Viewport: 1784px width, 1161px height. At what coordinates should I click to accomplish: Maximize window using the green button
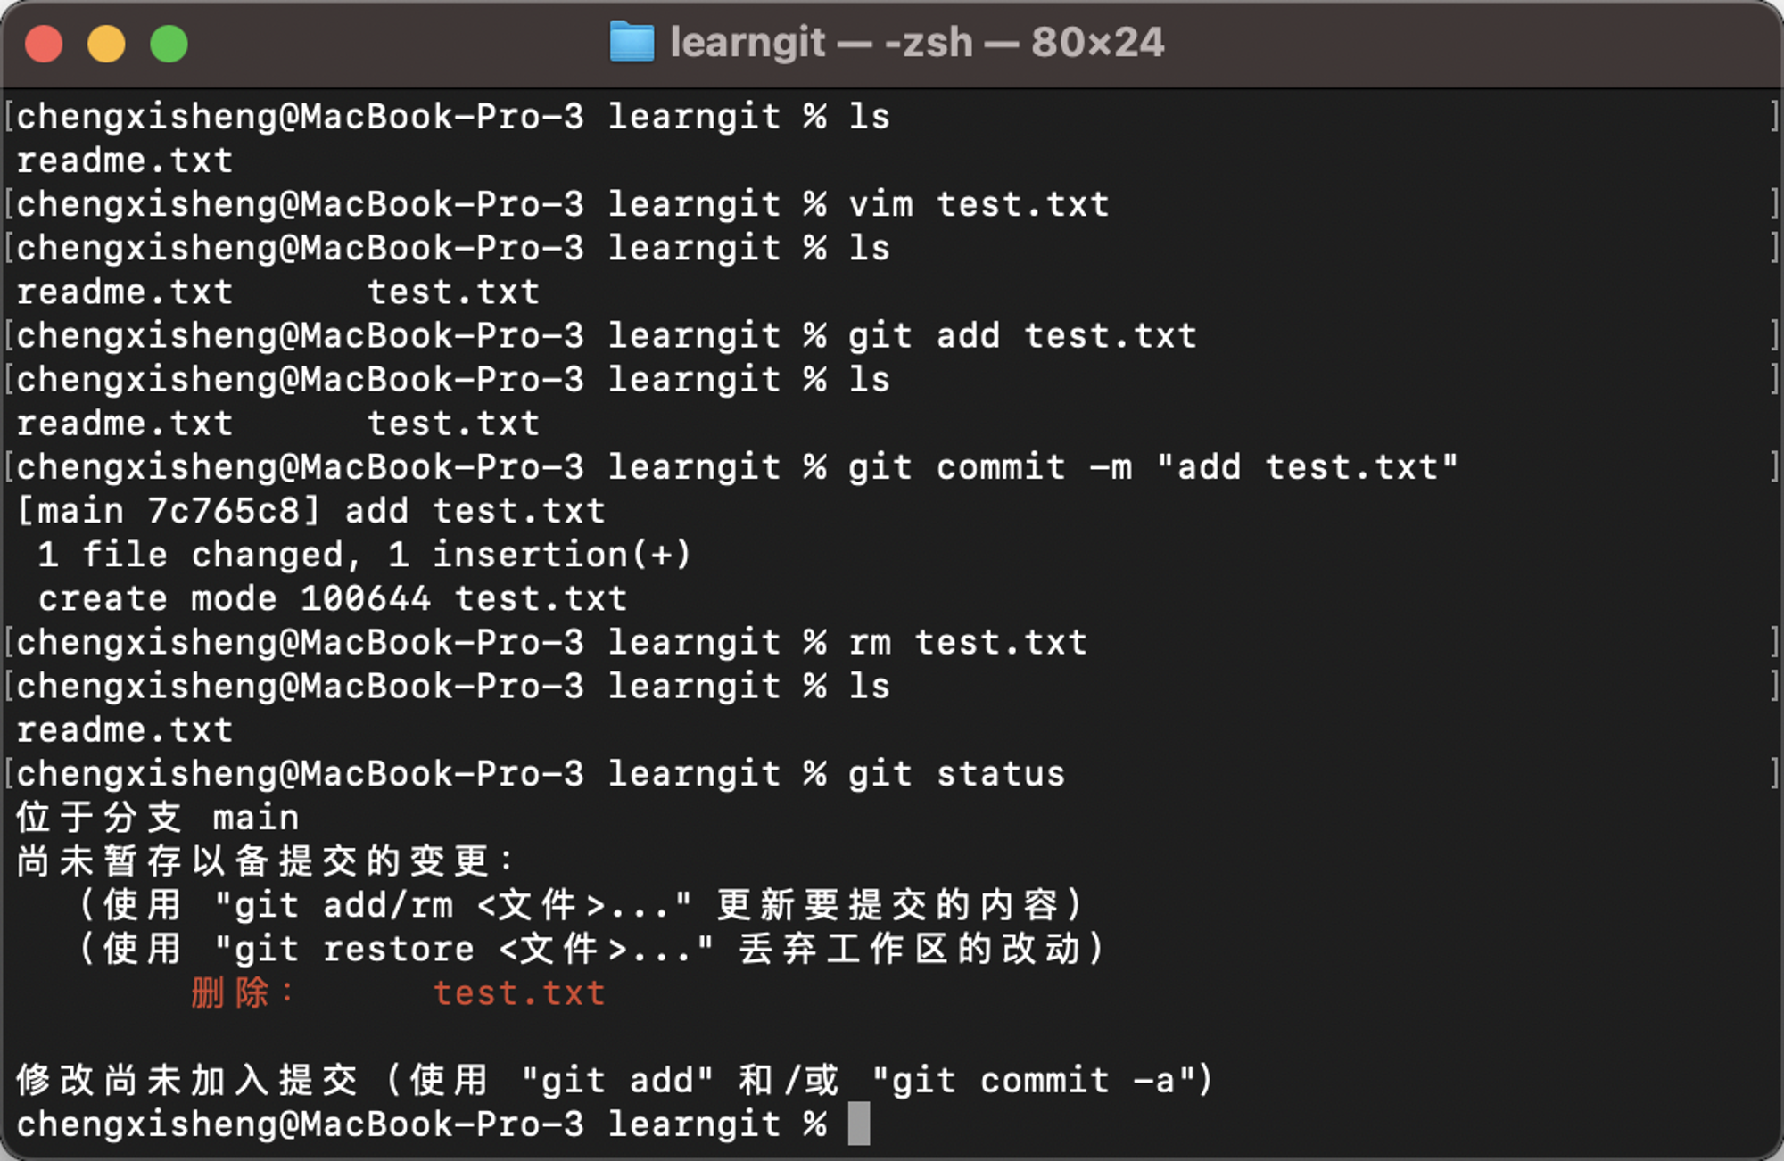[x=169, y=44]
